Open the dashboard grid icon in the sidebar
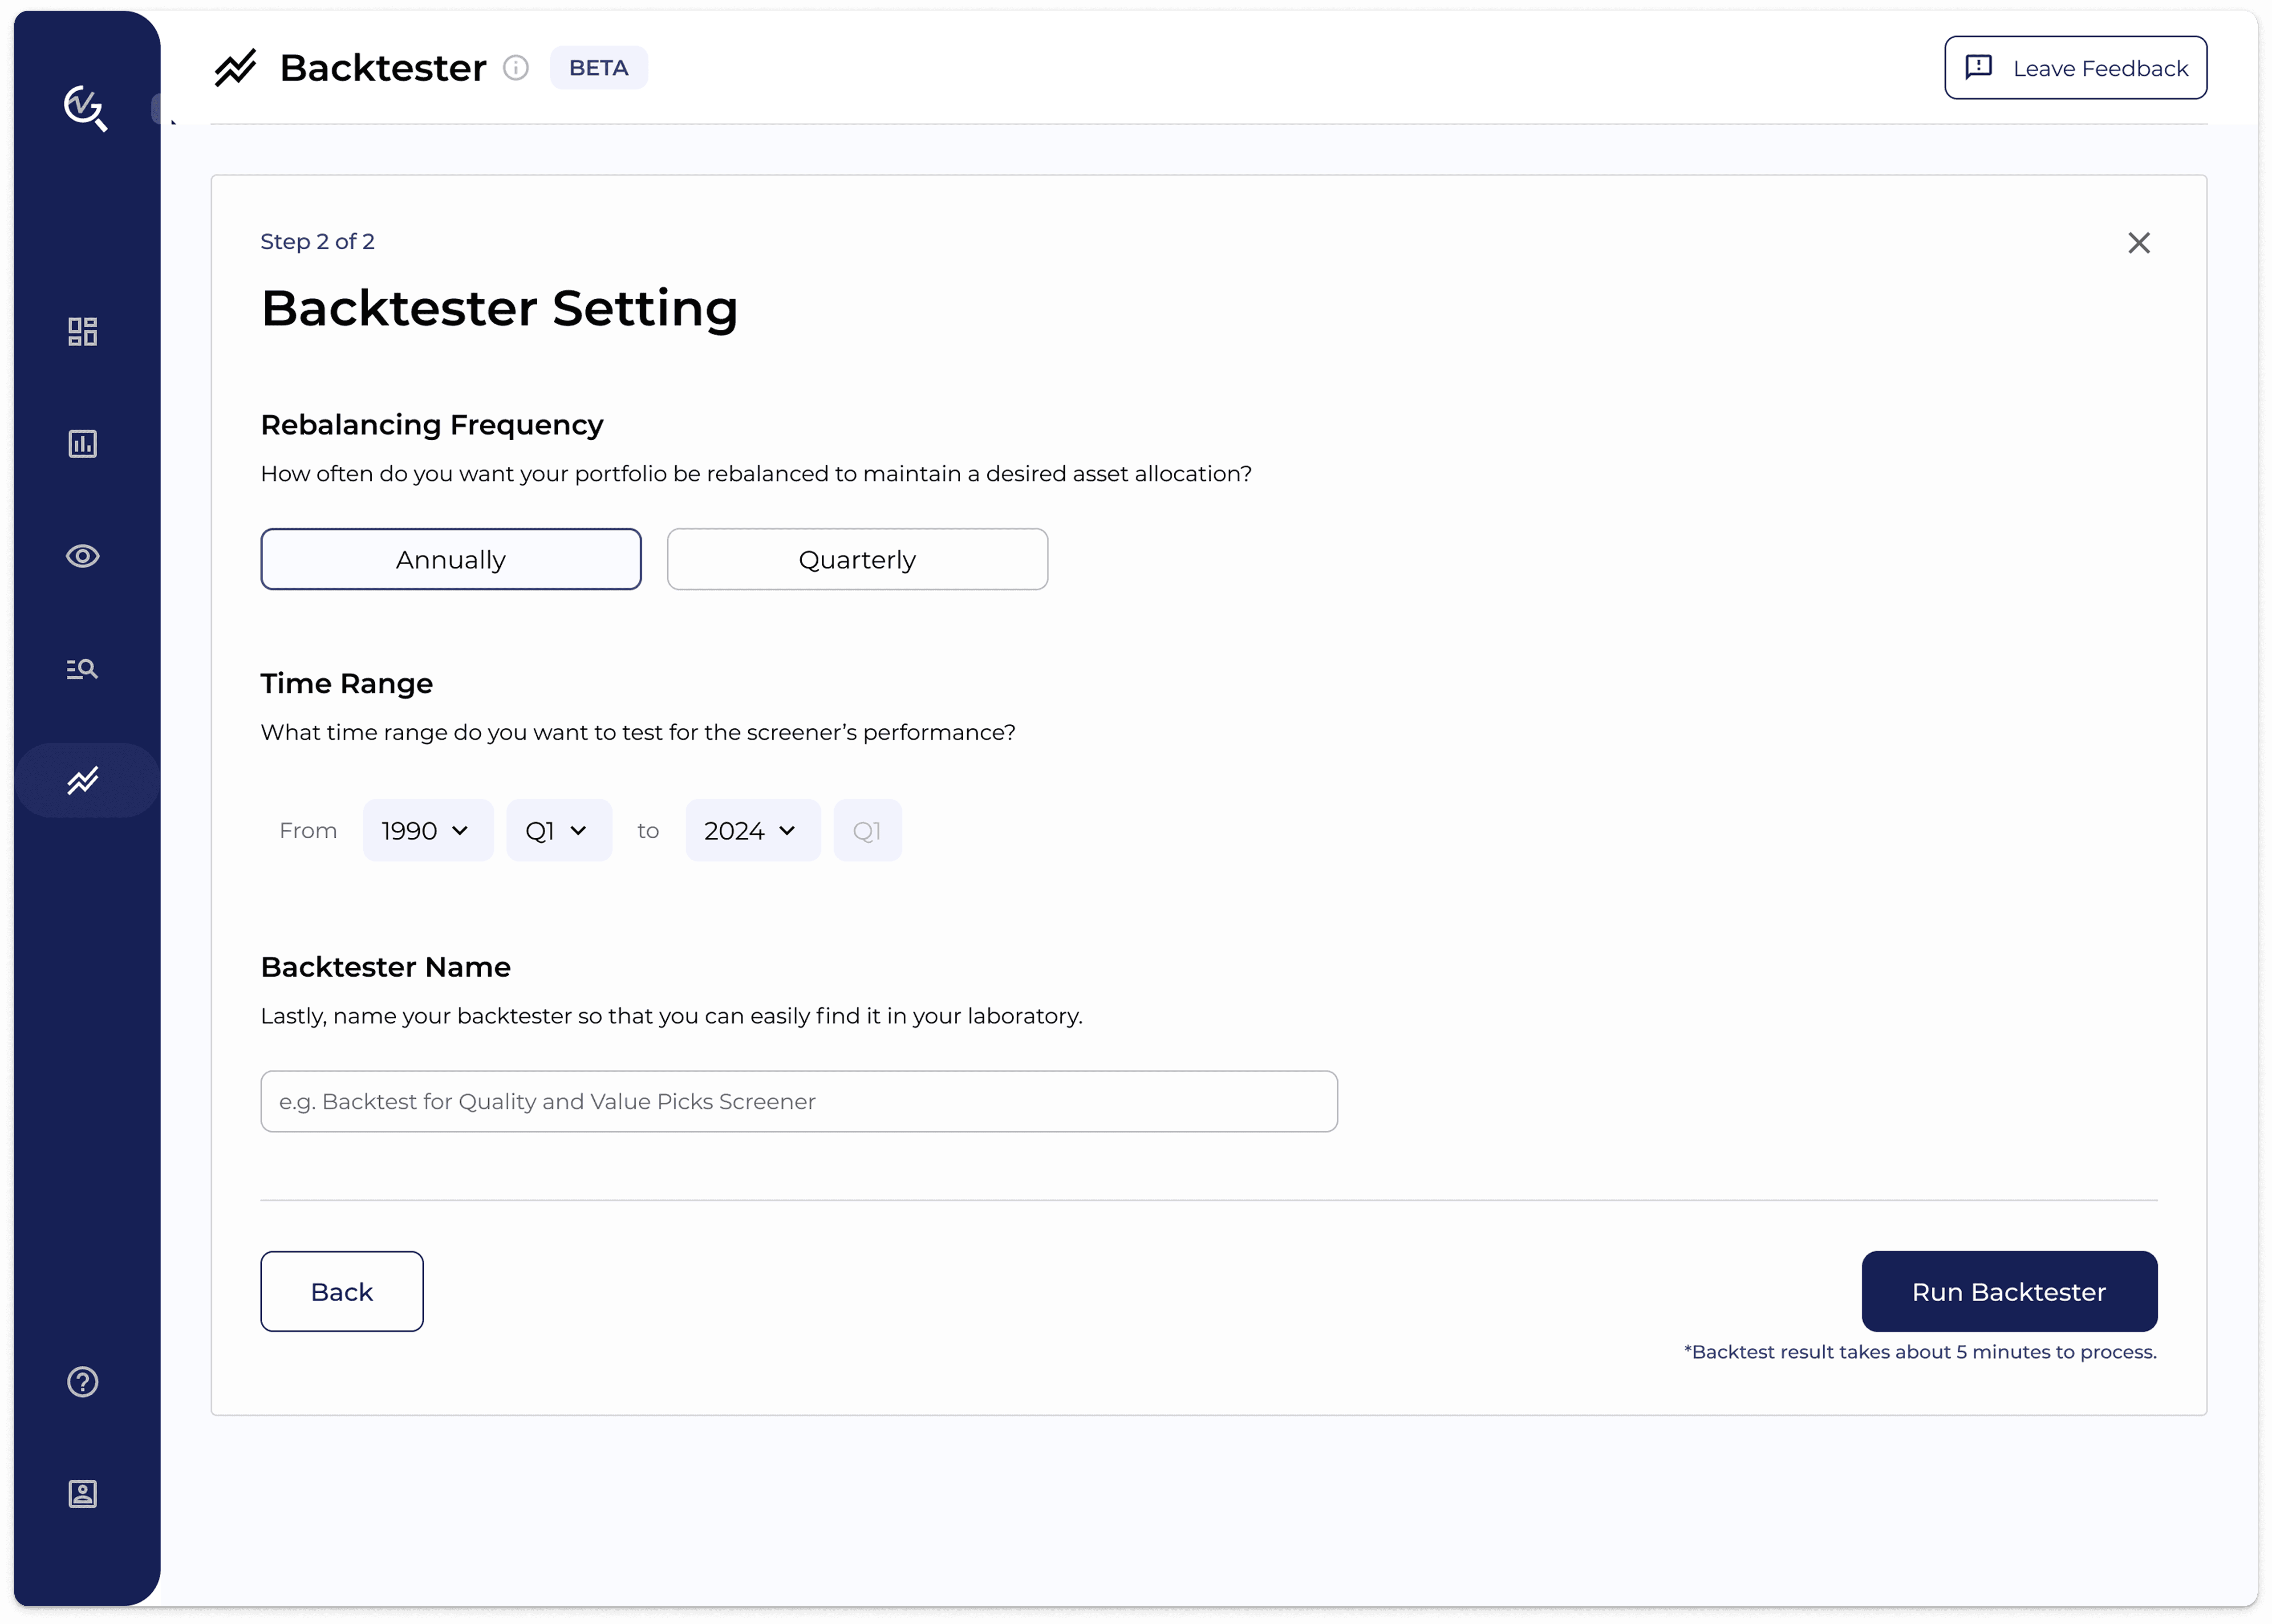The image size is (2272, 1624). (83, 332)
